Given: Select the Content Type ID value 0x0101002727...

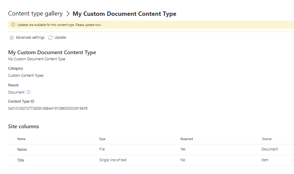Looking at the screenshot, I should pos(48,108).
